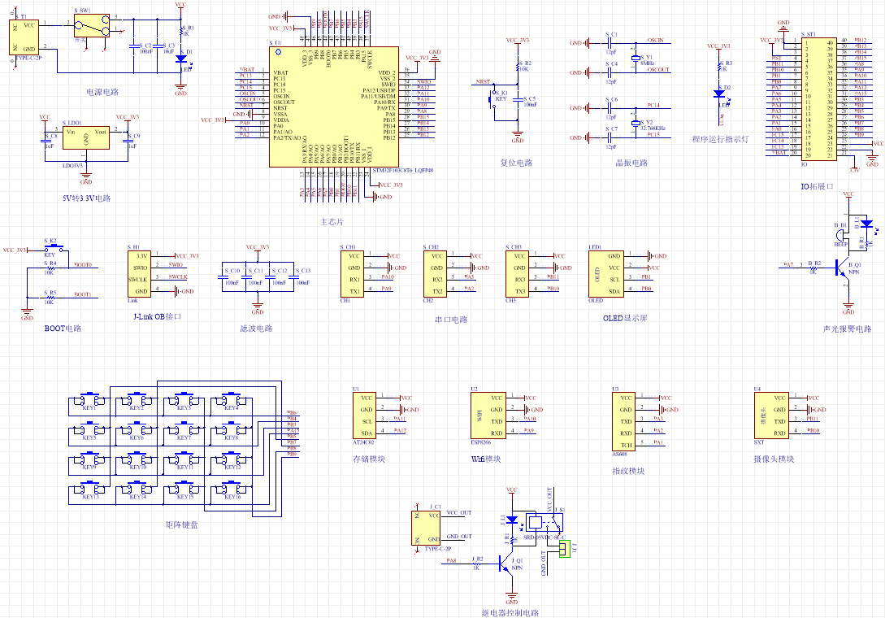885x618 pixels.
Task: Select the S_LDO1 voltage regulator block
Action: click(86, 138)
